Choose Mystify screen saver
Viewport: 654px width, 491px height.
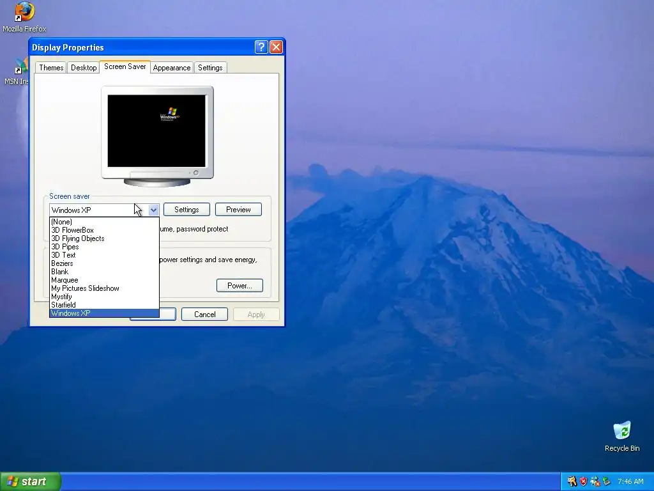pos(104,297)
